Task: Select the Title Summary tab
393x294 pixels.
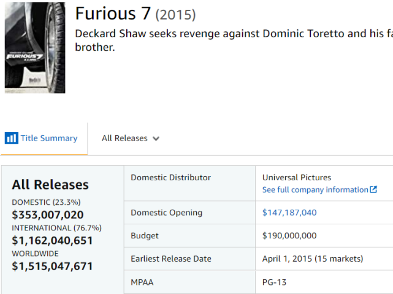Action: click(48, 138)
